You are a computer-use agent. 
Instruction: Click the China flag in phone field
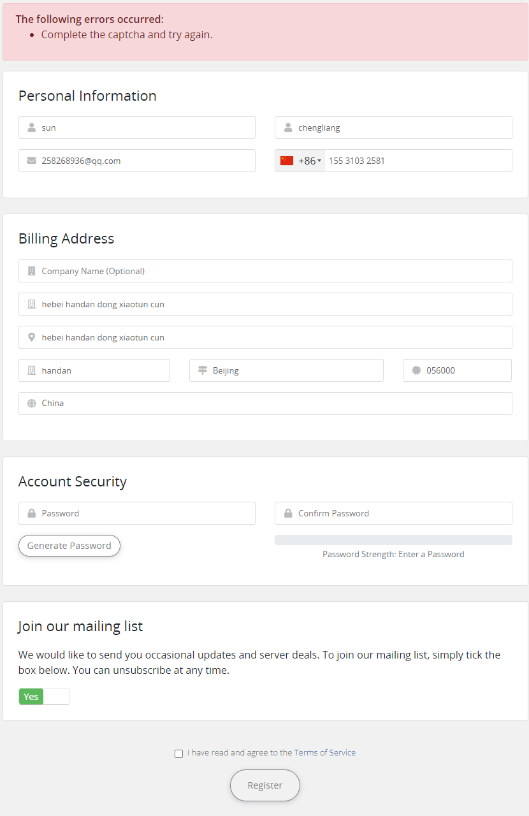[x=287, y=161]
